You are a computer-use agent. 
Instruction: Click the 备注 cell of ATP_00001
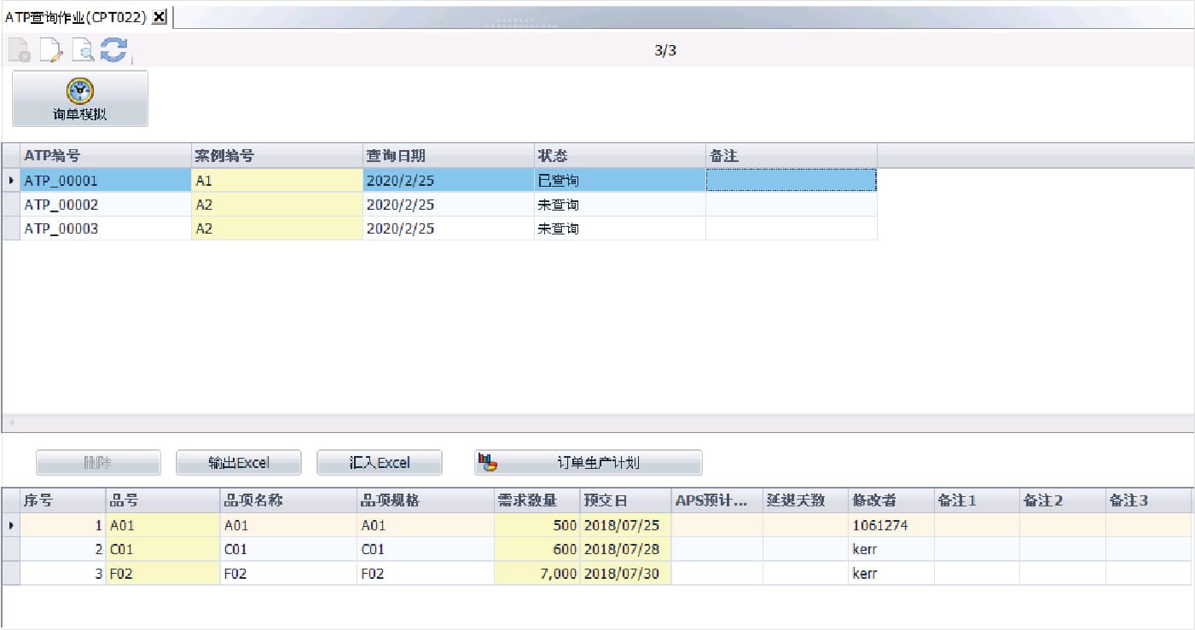tap(791, 181)
